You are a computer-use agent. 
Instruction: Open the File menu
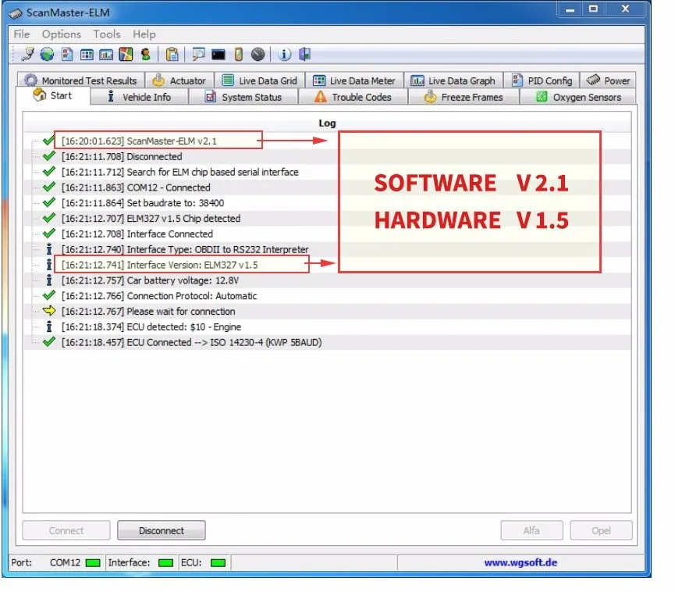coord(22,34)
